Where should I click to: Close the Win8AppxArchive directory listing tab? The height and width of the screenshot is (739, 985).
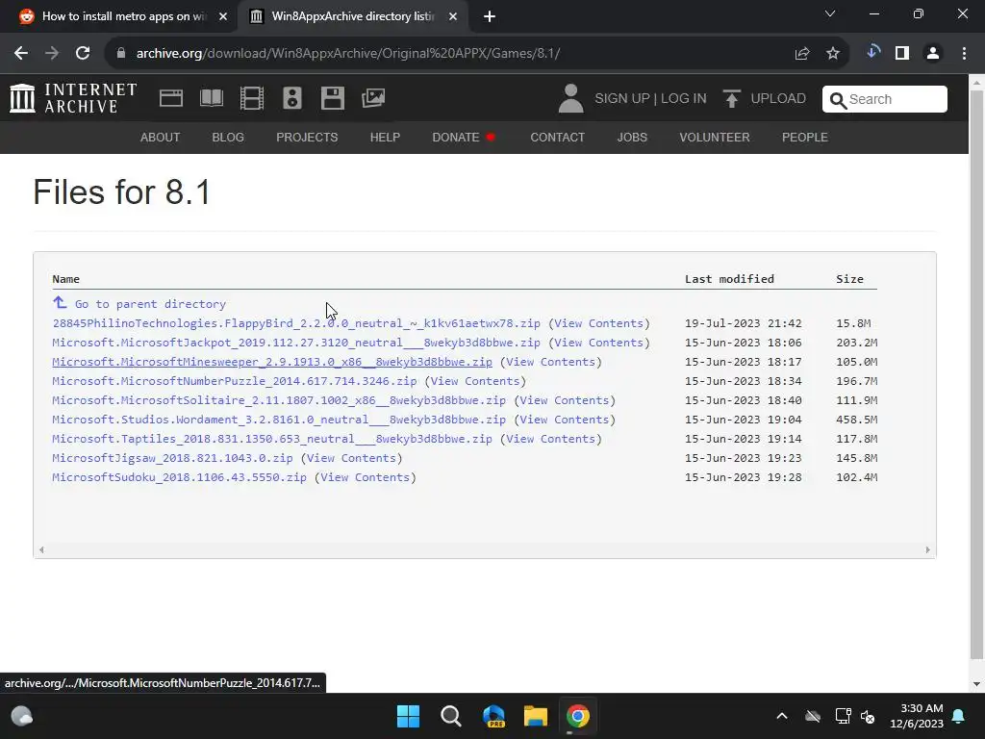point(453,16)
